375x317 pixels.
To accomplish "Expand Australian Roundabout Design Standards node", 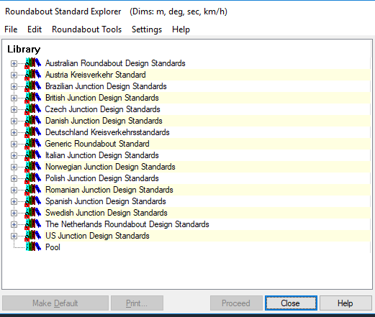I will pos(14,63).
